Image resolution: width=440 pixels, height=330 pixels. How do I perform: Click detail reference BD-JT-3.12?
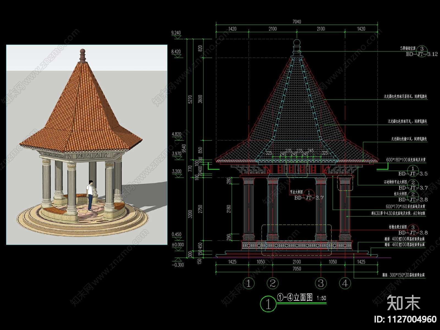(422, 54)
